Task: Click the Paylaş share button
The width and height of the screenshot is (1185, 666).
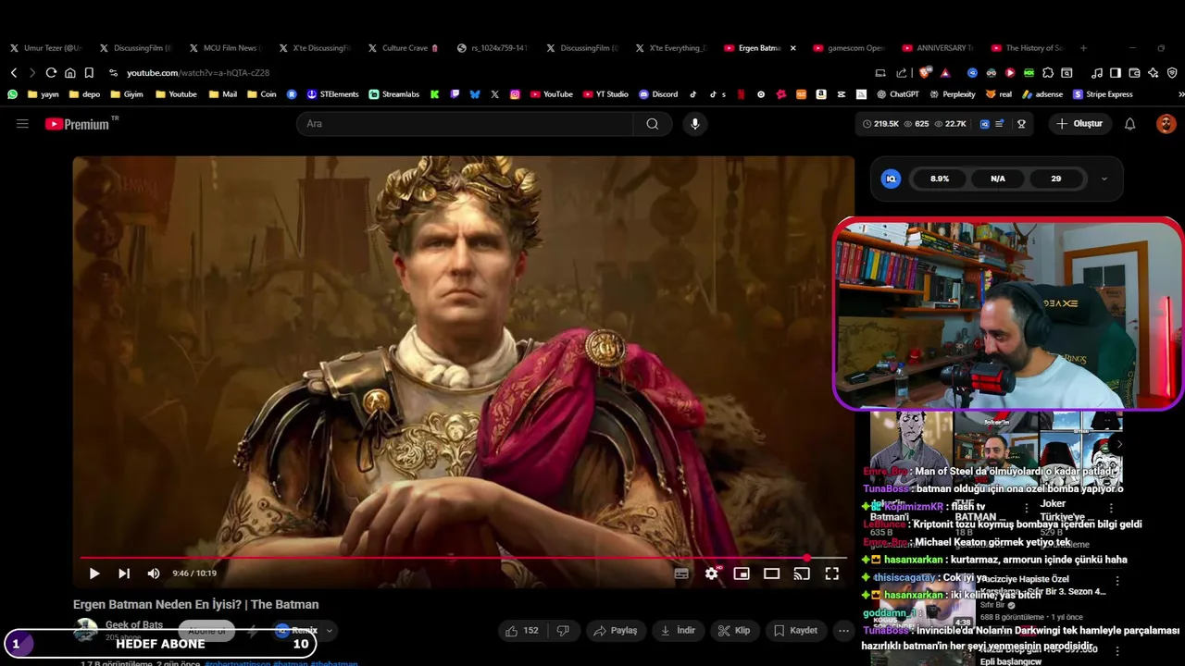Action: click(616, 631)
